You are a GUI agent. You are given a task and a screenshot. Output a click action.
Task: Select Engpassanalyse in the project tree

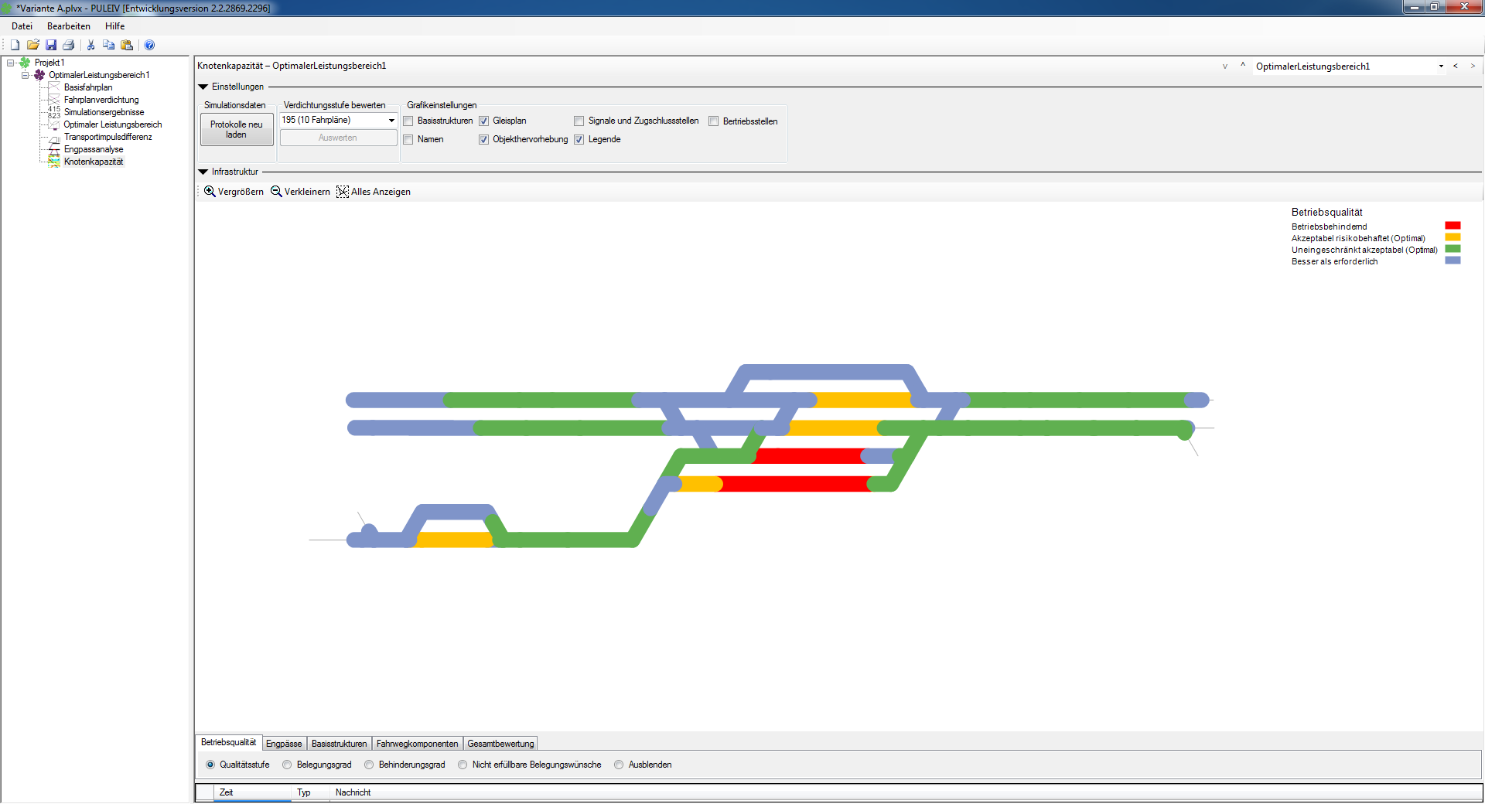coord(94,149)
